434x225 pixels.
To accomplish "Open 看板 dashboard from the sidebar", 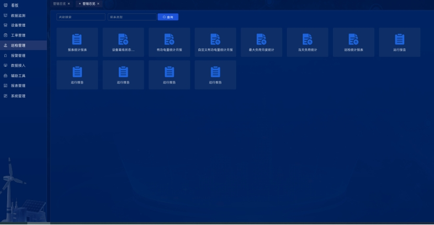I will 15,5.
